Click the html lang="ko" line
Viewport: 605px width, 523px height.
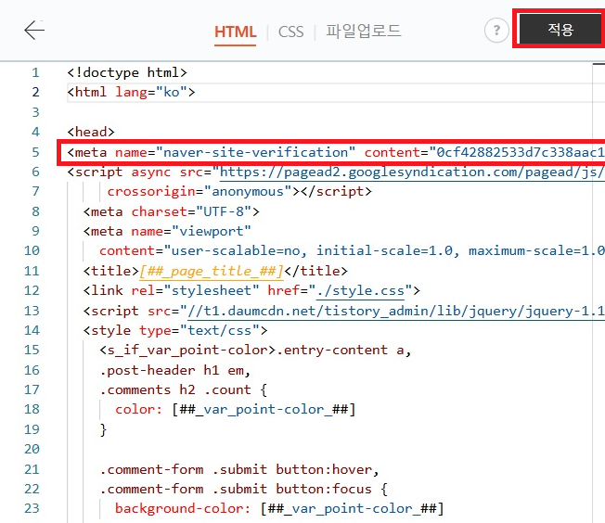coord(131,92)
